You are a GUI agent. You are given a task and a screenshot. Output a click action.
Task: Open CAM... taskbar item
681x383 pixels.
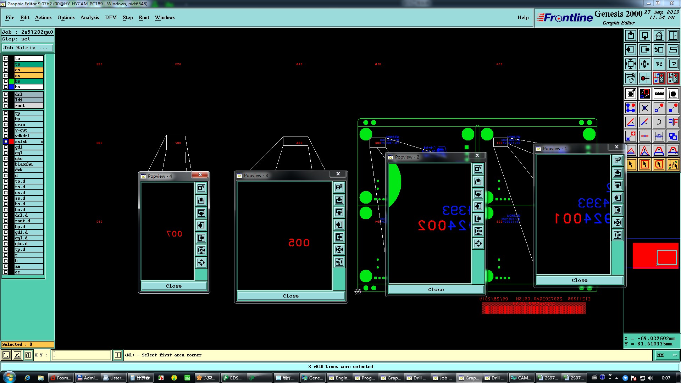point(521,378)
